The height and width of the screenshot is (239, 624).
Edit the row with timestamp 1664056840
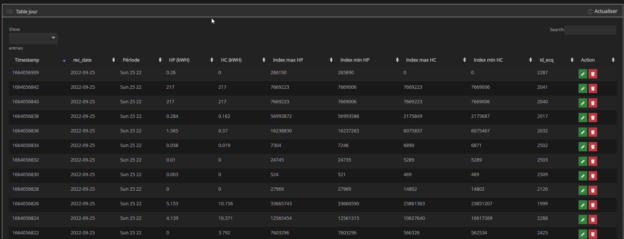pyautogui.click(x=583, y=103)
